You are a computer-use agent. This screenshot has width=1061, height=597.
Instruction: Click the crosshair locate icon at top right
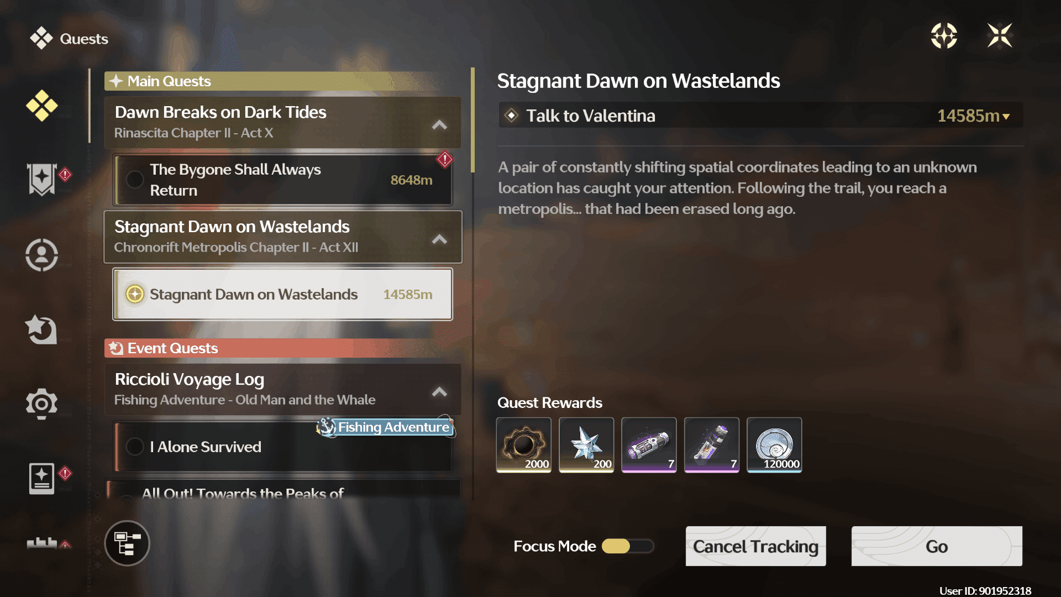[x=944, y=36]
